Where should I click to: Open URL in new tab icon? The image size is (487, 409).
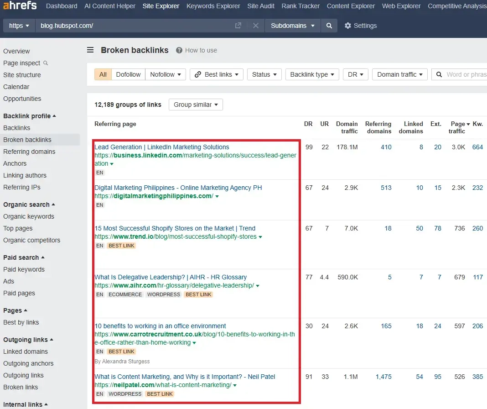pos(238,26)
